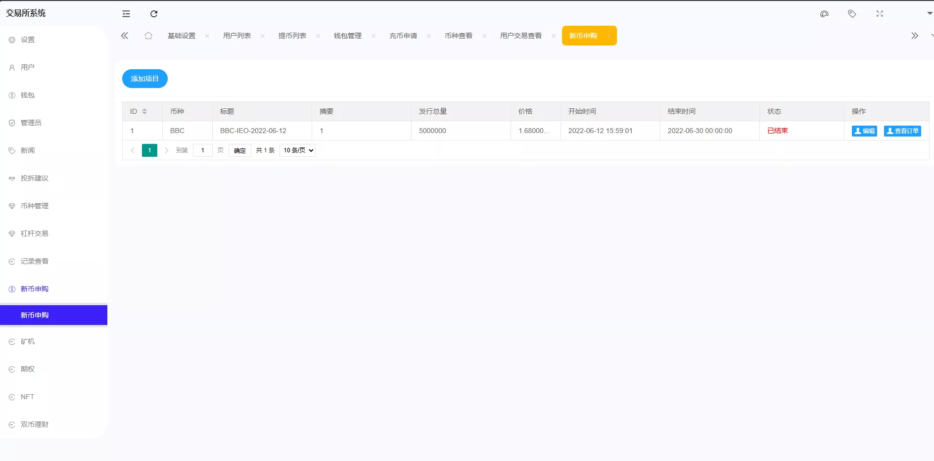Viewport: 934px width, 461px height.
Task: Switch to the 钱包管理 tab
Action: click(x=348, y=36)
